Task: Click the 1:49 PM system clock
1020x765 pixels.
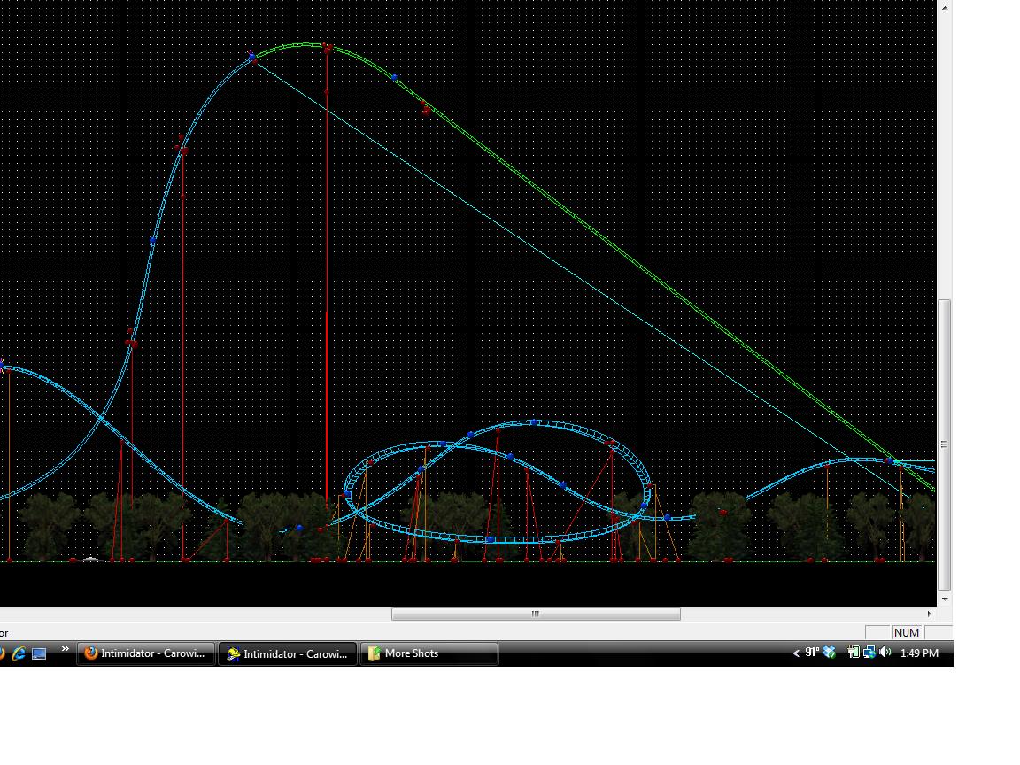Action: tap(919, 653)
